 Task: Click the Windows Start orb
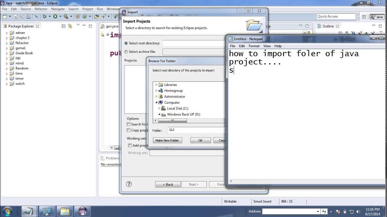coord(7,211)
